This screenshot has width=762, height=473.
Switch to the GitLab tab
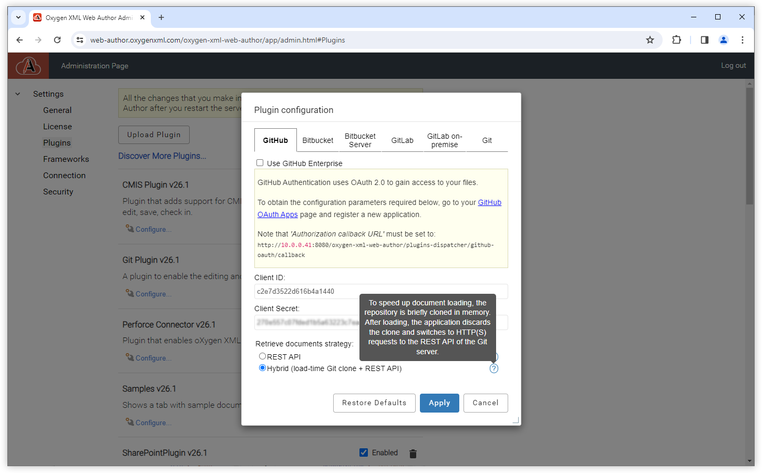tap(403, 140)
